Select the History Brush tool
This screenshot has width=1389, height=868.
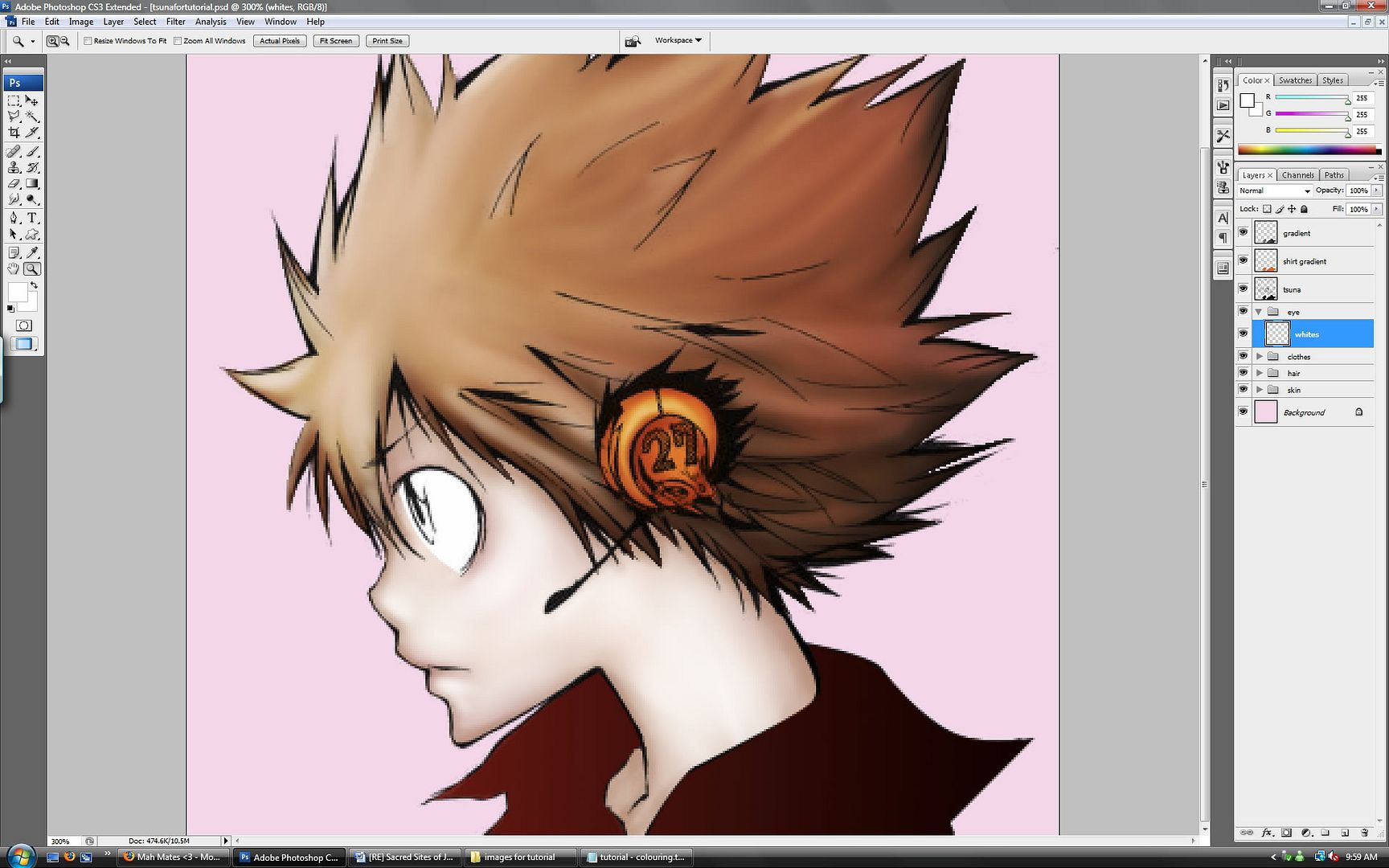pos(32,167)
